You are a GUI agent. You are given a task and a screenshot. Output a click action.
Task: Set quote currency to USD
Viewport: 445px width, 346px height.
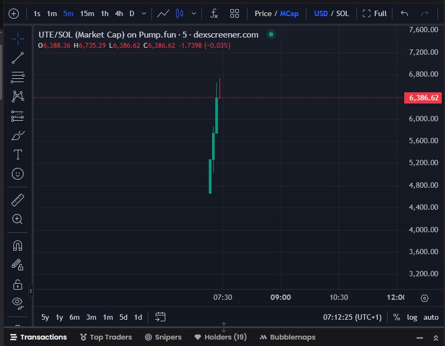(321, 13)
